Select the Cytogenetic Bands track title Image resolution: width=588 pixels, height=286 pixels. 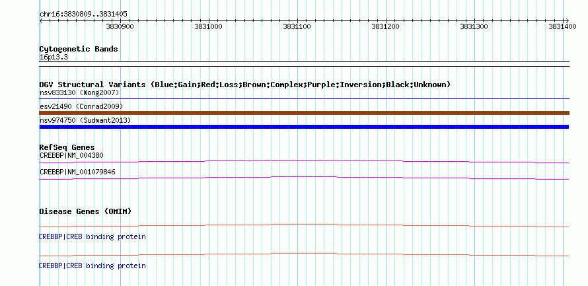point(79,49)
